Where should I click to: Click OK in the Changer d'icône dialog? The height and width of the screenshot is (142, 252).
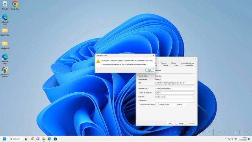point(150,70)
